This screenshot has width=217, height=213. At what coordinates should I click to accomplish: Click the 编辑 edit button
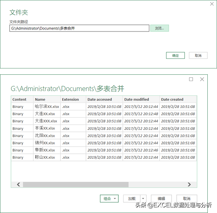click(x=161, y=198)
